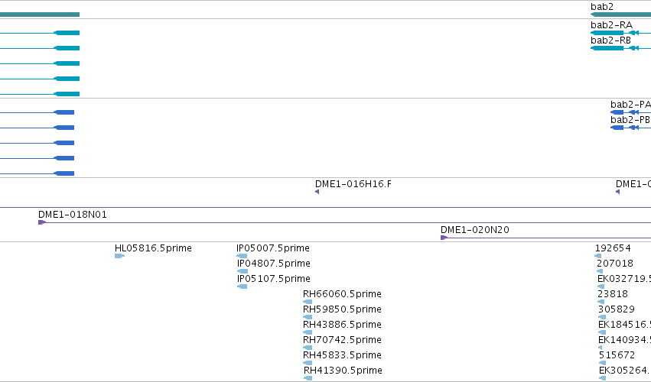Click the RH66060.5prime EST label

click(x=342, y=294)
